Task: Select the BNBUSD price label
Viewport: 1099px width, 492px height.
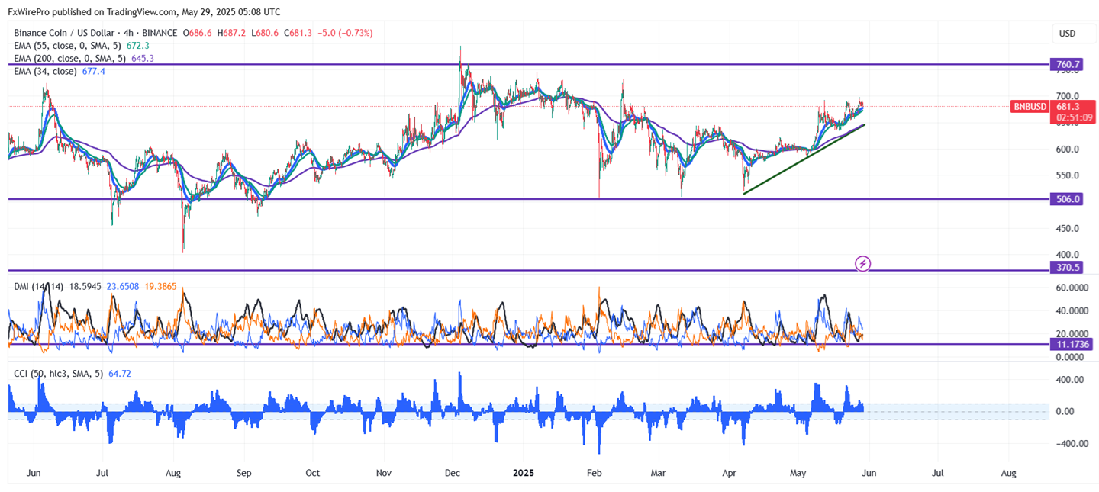Action: (1030, 107)
